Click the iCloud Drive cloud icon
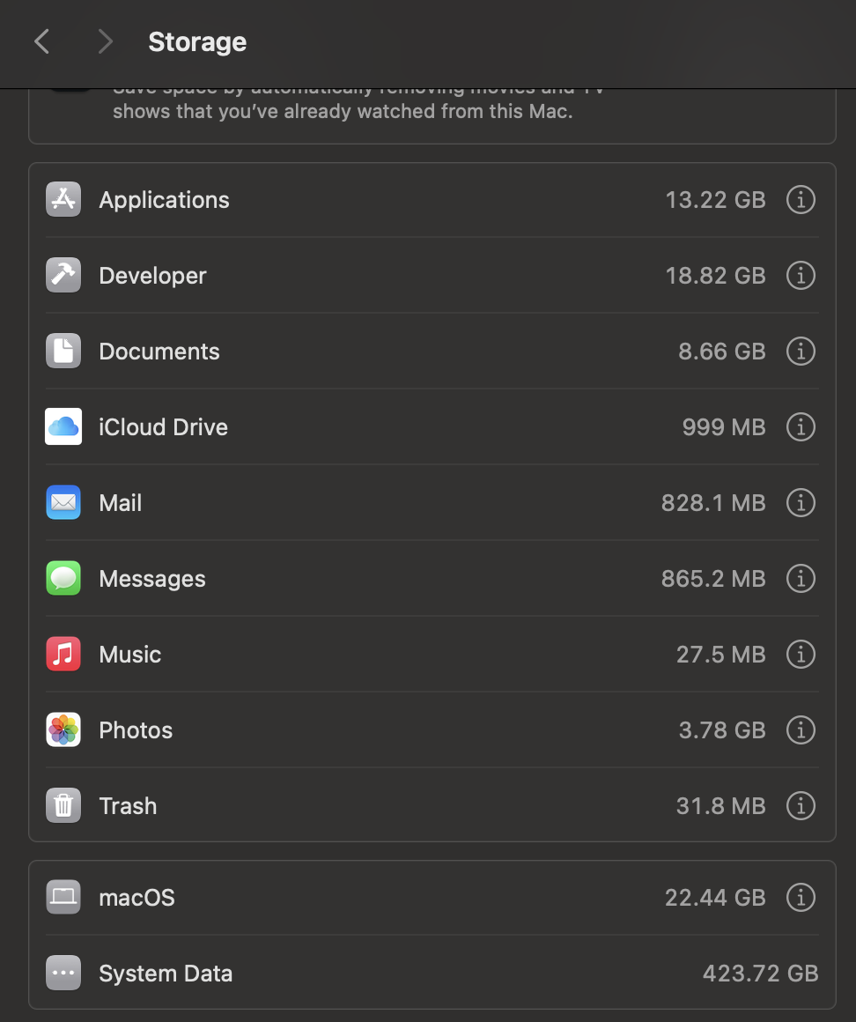 coord(63,427)
